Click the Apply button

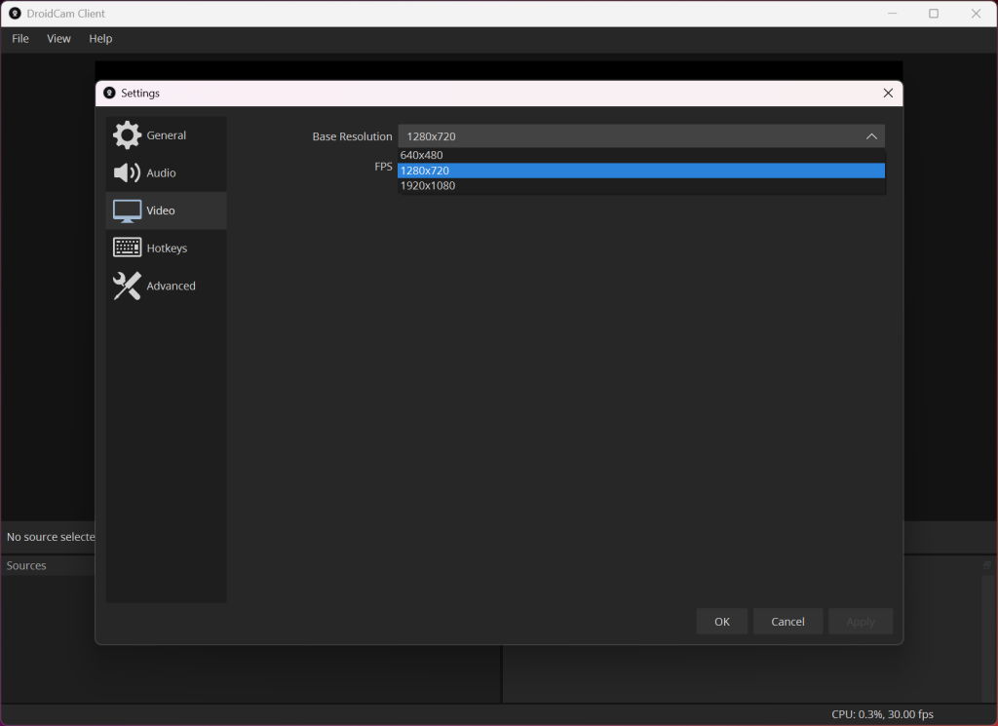pos(861,622)
